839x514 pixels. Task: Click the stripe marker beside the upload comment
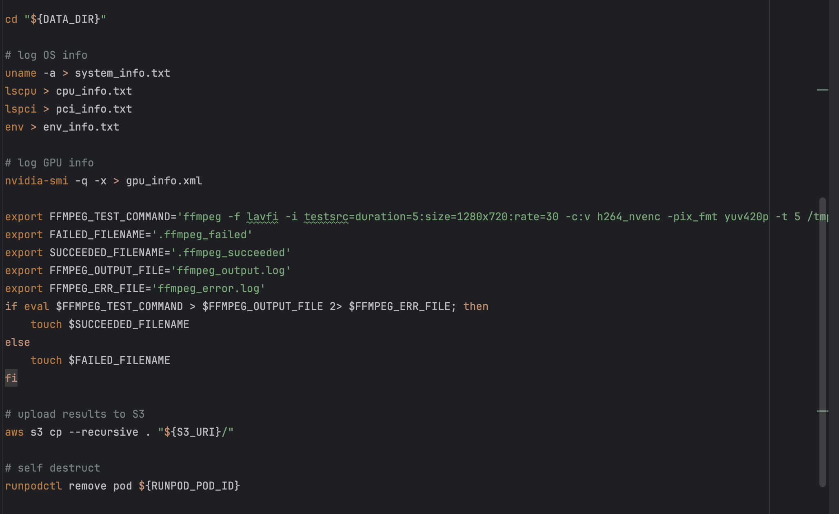coord(822,411)
